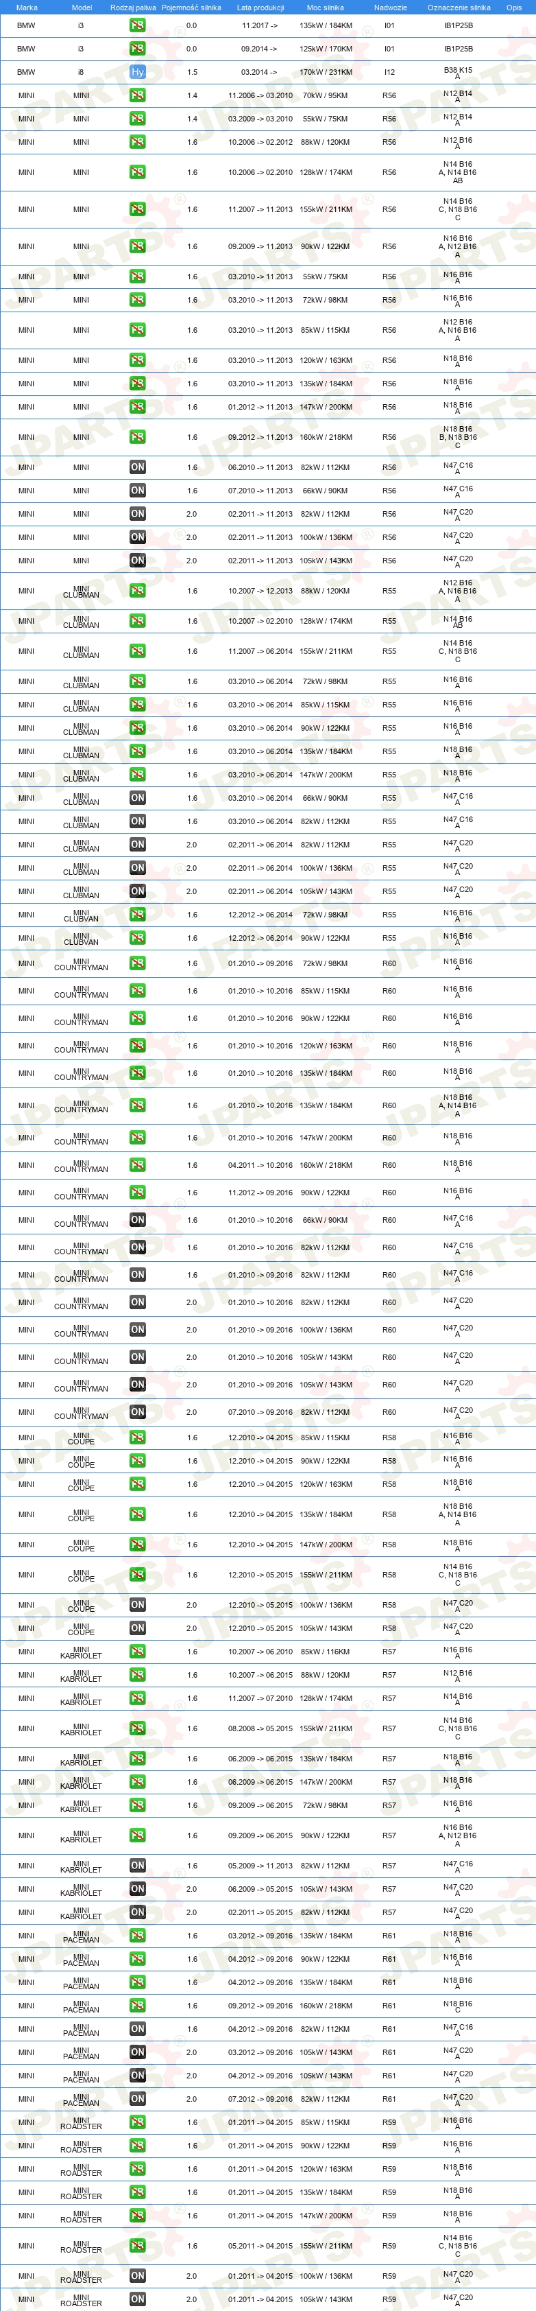Select the 03.2014 -> production date cell

pos(259,72)
